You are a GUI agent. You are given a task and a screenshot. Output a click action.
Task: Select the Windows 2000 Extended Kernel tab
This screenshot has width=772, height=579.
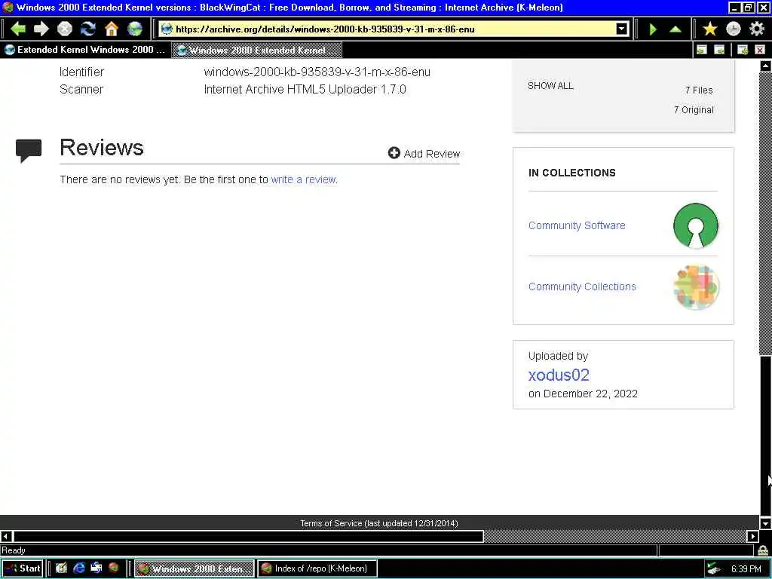(256, 50)
